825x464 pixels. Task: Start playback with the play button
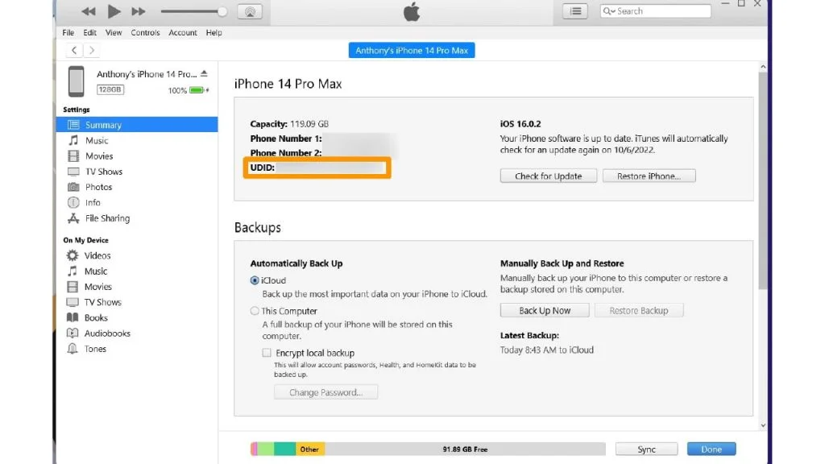click(114, 11)
